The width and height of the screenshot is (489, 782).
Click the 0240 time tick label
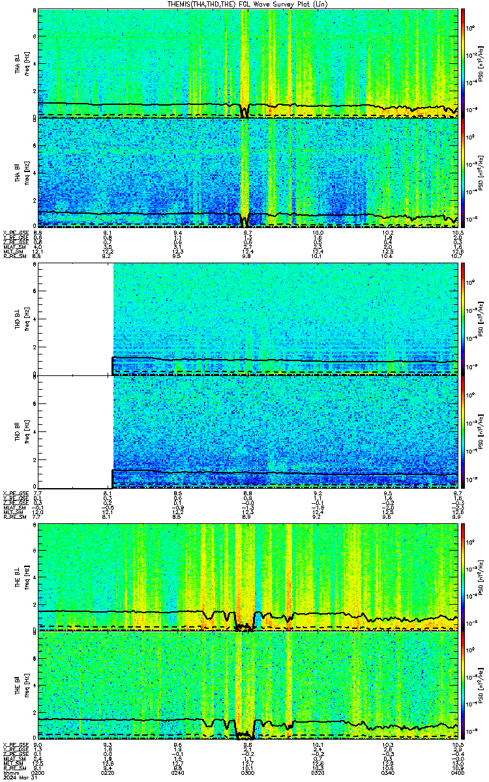pyautogui.click(x=178, y=772)
